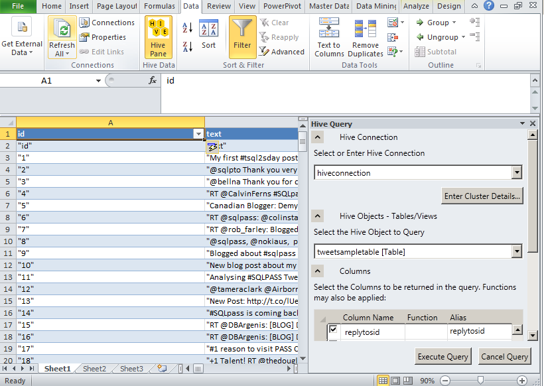Switch to the Formulas tab
Screen dimensions: 544x386
(x=160, y=6)
